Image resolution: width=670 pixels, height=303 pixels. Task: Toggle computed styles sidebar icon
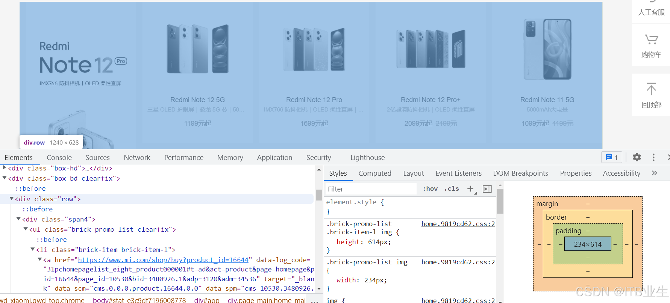(487, 189)
